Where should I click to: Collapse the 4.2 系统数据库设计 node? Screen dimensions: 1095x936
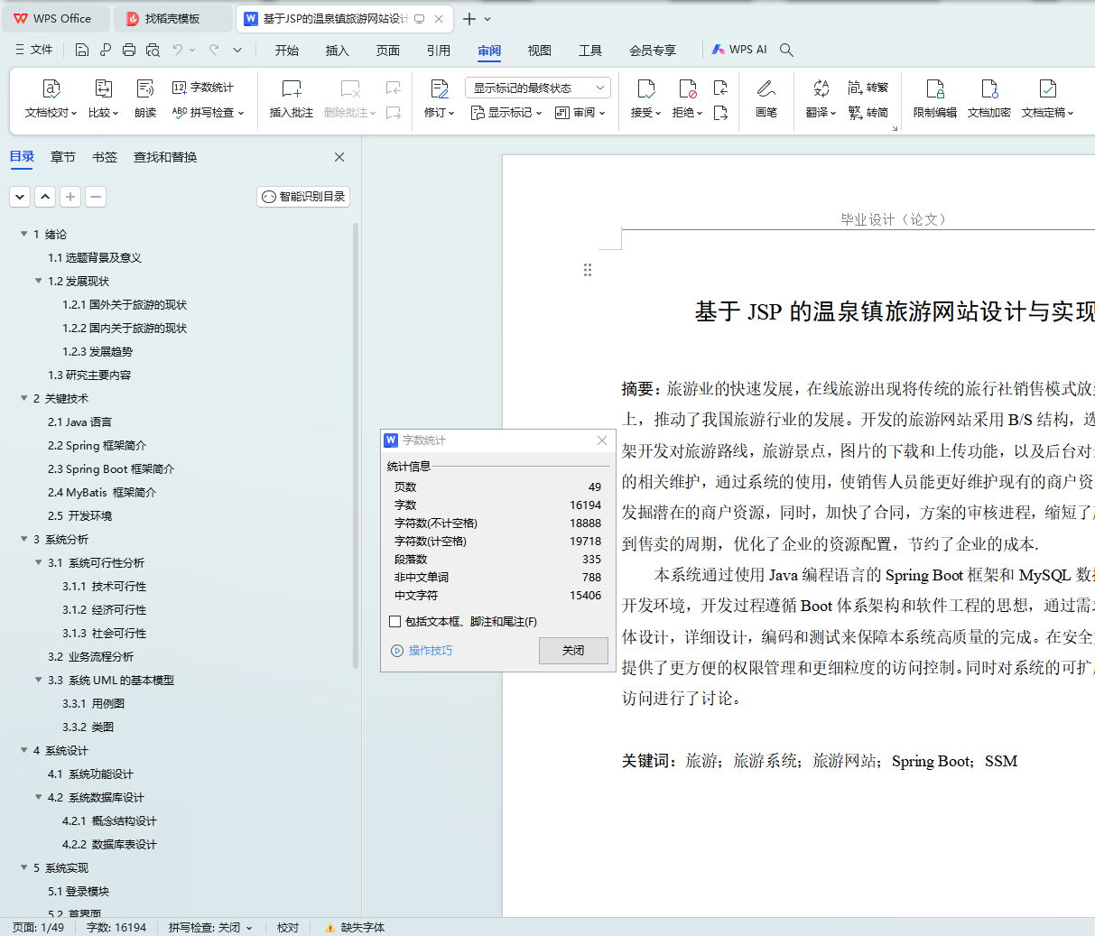[39, 797]
